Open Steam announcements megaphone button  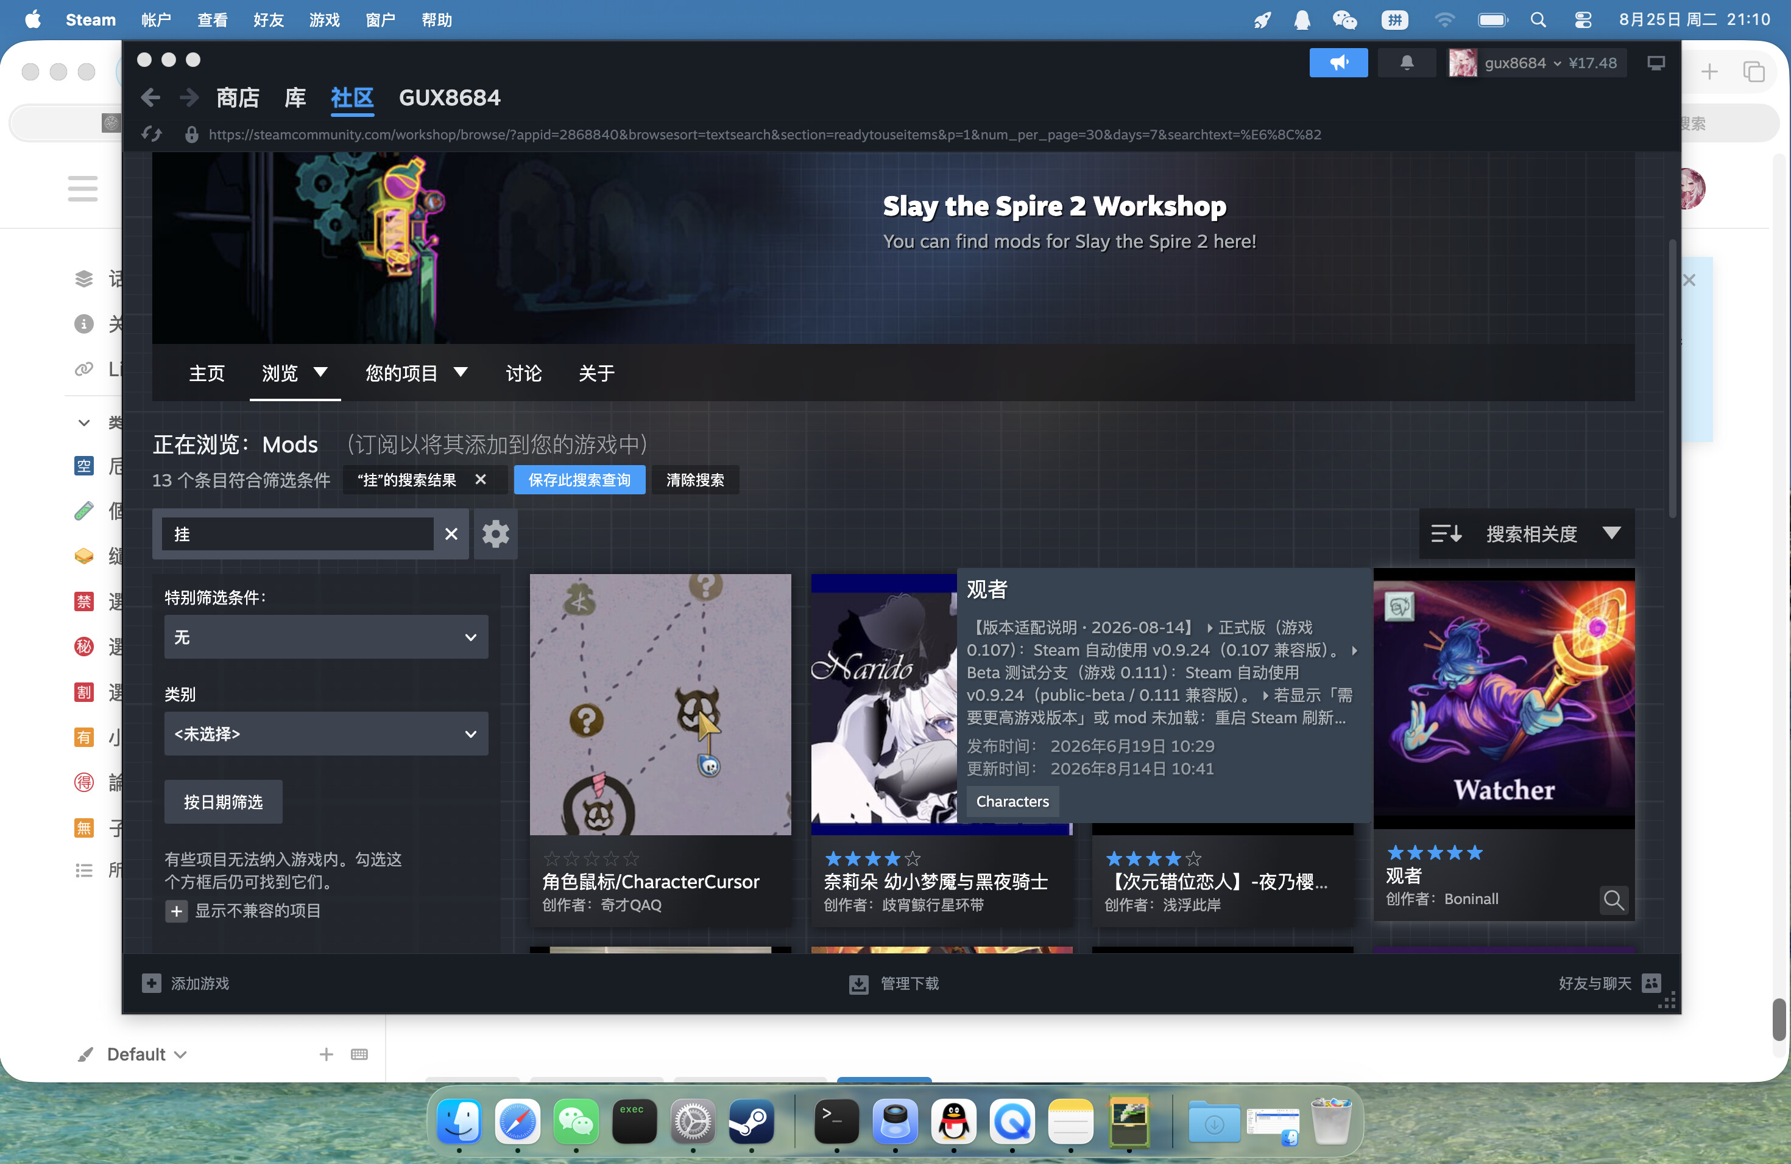[1338, 63]
